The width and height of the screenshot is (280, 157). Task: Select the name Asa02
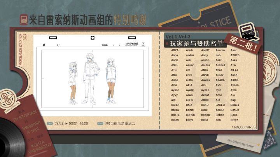pyautogui.click(x=205, y=50)
